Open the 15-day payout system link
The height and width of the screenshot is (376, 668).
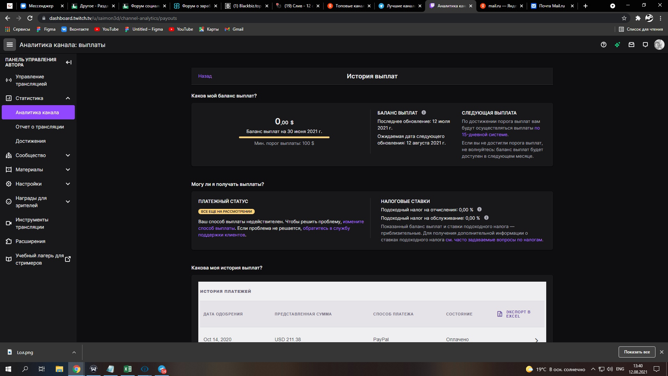(x=484, y=134)
